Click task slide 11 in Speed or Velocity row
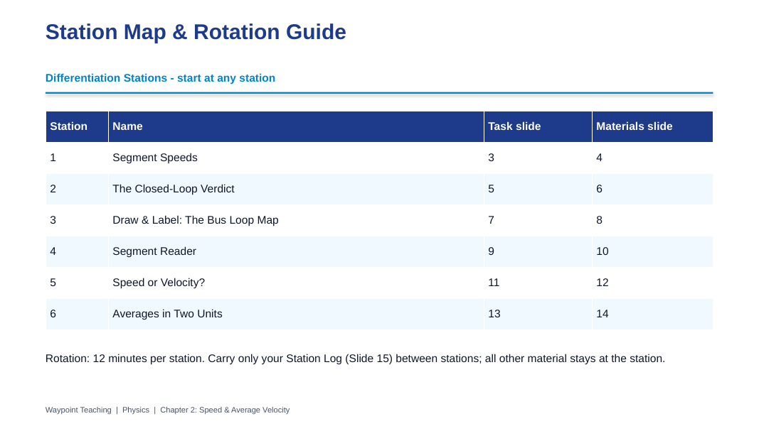 (538, 283)
